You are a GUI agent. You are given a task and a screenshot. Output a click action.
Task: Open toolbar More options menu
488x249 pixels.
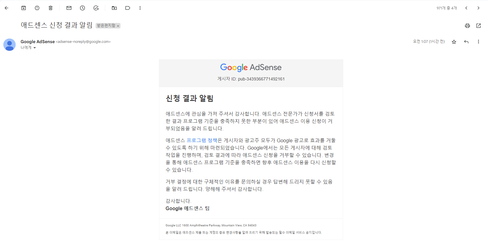tap(140, 8)
